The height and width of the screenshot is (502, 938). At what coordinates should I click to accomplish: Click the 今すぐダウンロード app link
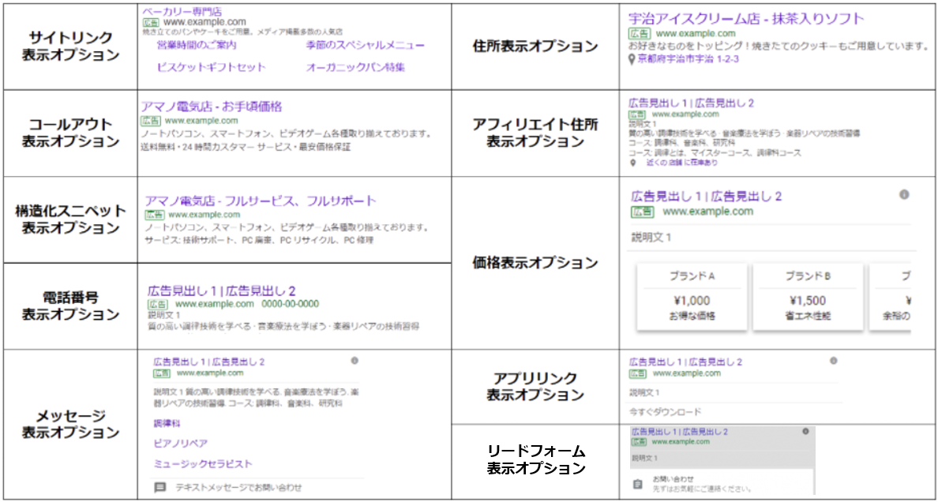[x=665, y=412]
